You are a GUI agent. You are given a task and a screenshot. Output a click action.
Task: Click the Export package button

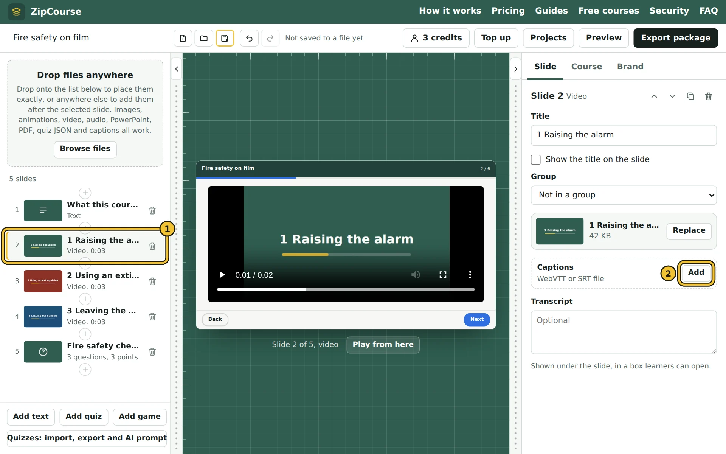point(675,38)
